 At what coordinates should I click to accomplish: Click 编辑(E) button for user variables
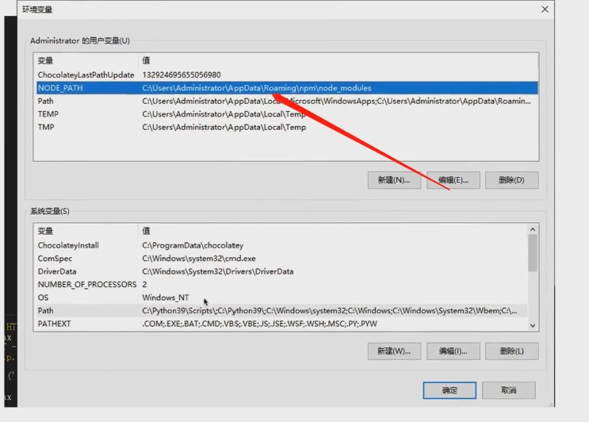(453, 180)
